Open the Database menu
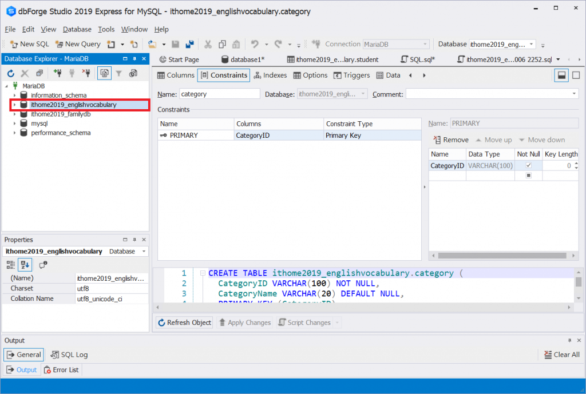 coord(77,29)
